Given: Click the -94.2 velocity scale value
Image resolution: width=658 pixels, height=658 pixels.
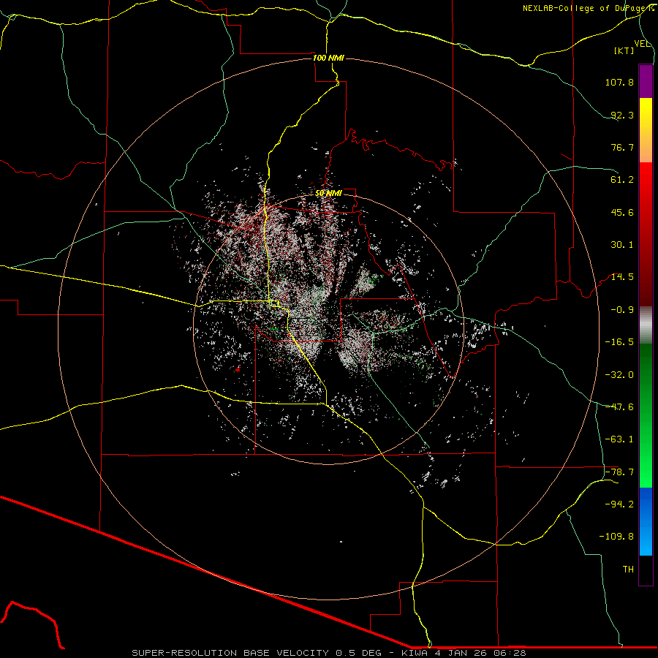Looking at the screenshot, I should tap(619, 504).
